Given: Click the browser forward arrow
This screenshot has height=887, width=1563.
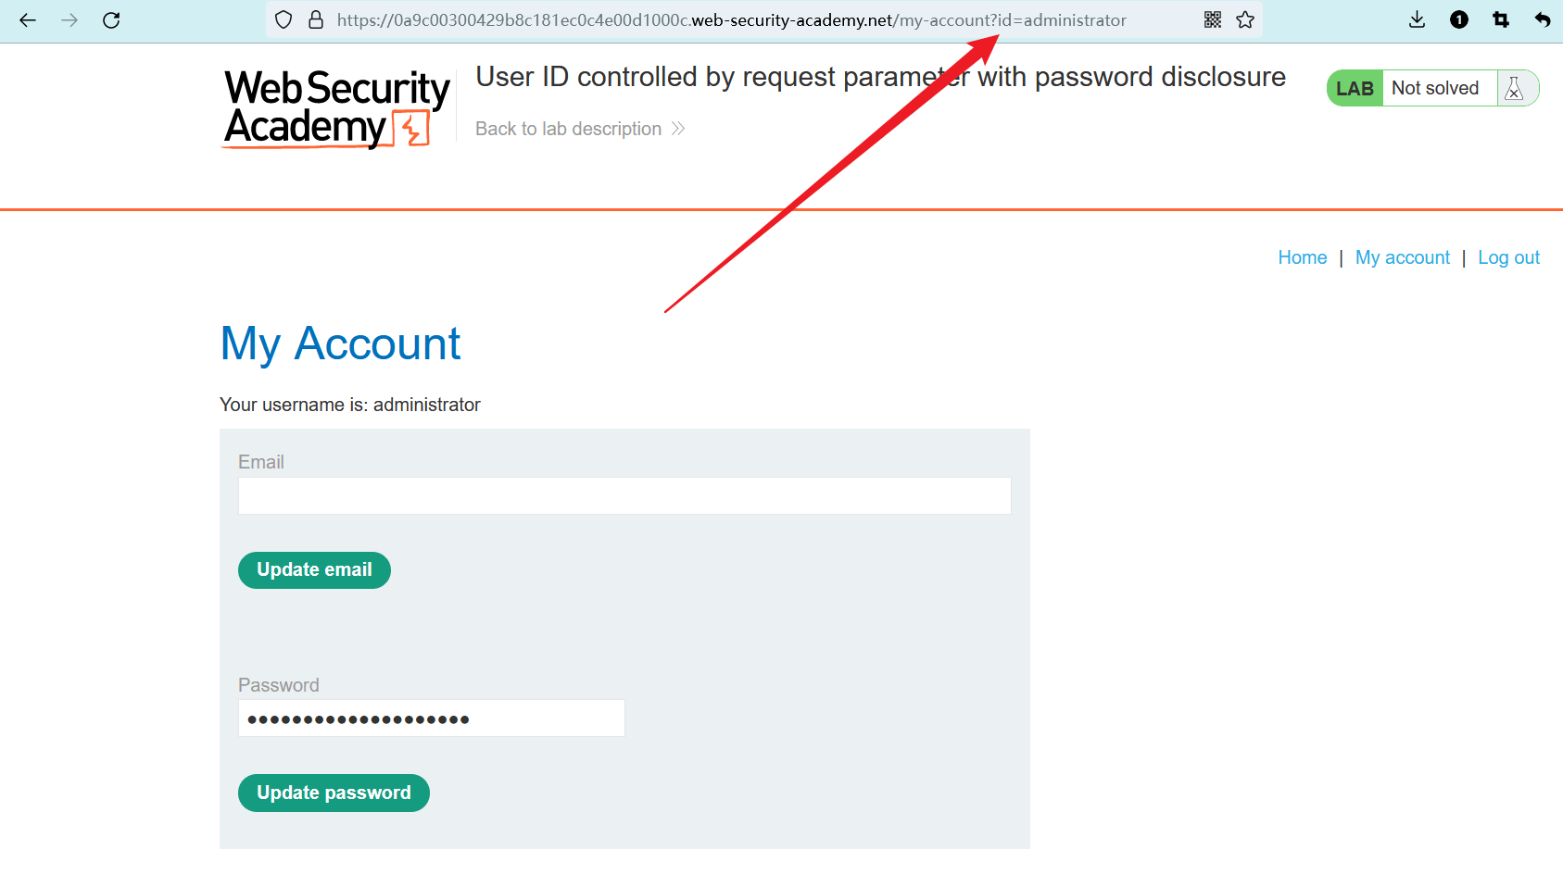Looking at the screenshot, I should (x=69, y=20).
